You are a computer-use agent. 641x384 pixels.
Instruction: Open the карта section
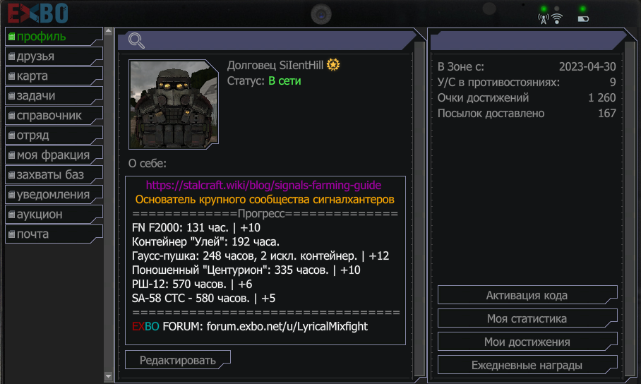[x=54, y=76]
